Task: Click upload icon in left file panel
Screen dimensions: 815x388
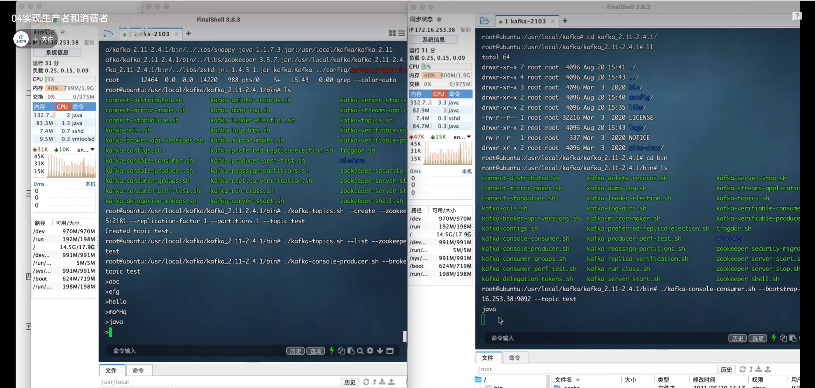Action: pyautogui.click(x=392, y=382)
